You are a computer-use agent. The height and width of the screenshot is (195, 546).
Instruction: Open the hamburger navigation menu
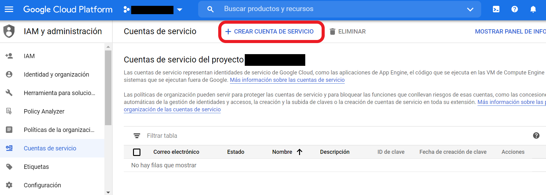click(9, 9)
